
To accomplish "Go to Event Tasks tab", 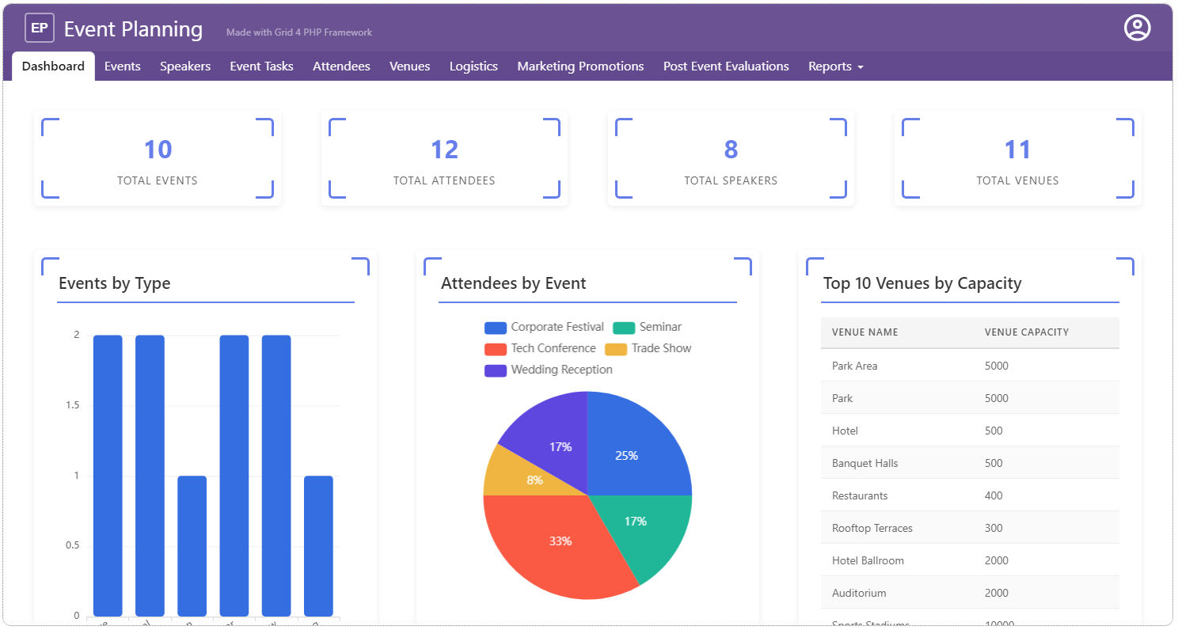I will coord(261,66).
